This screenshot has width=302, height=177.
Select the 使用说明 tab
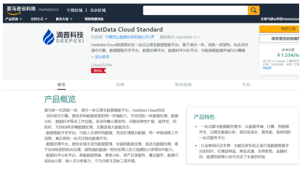(x=183, y=85)
